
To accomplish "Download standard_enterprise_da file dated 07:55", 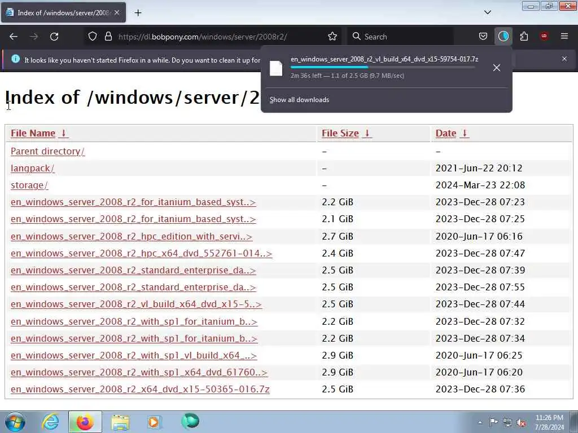I will [133, 287].
